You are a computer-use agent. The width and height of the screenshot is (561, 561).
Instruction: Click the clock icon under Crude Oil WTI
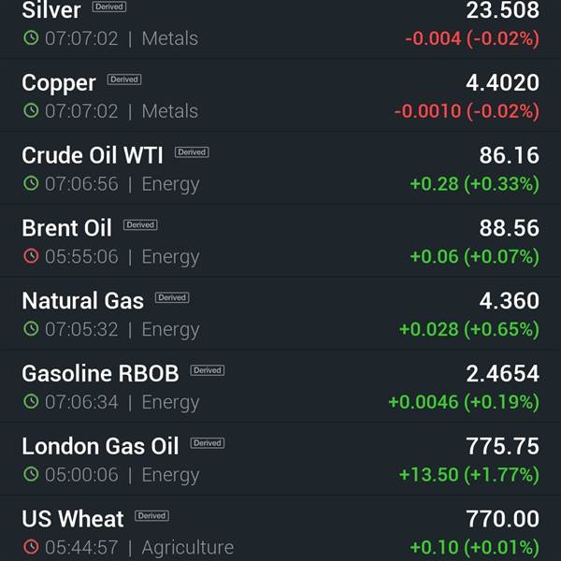pos(31,183)
